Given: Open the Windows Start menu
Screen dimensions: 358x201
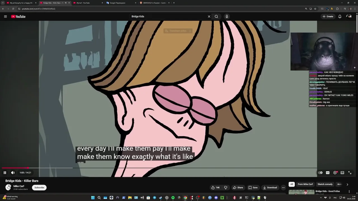Looking at the screenshot, I should point(93,198).
